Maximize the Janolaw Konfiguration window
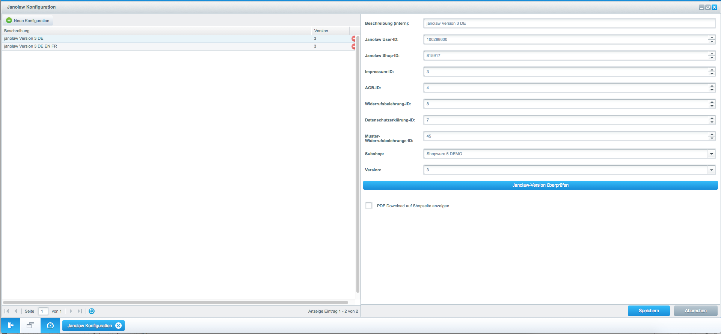 tap(708, 7)
